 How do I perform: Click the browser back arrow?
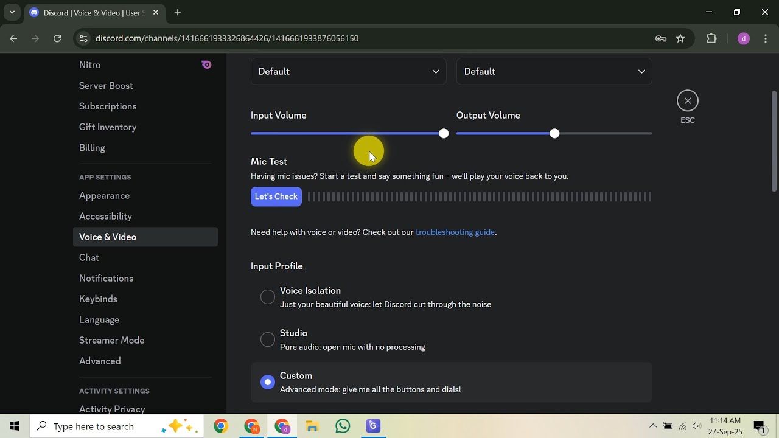[13, 38]
